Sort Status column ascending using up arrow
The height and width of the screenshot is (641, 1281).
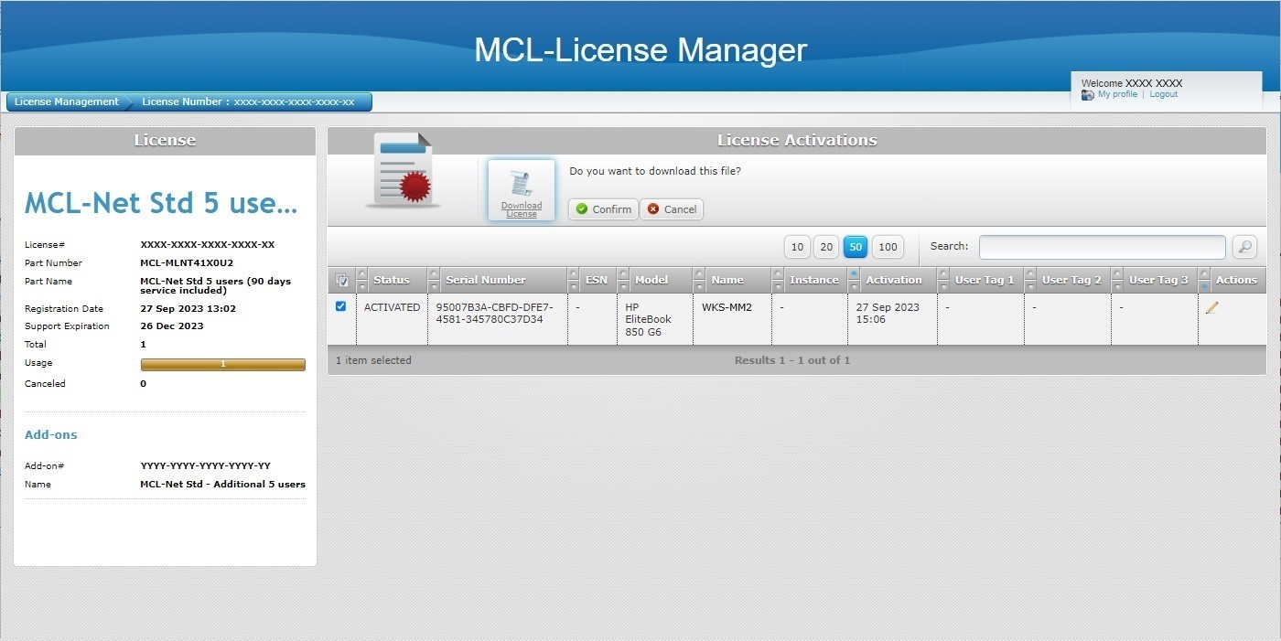point(362,273)
